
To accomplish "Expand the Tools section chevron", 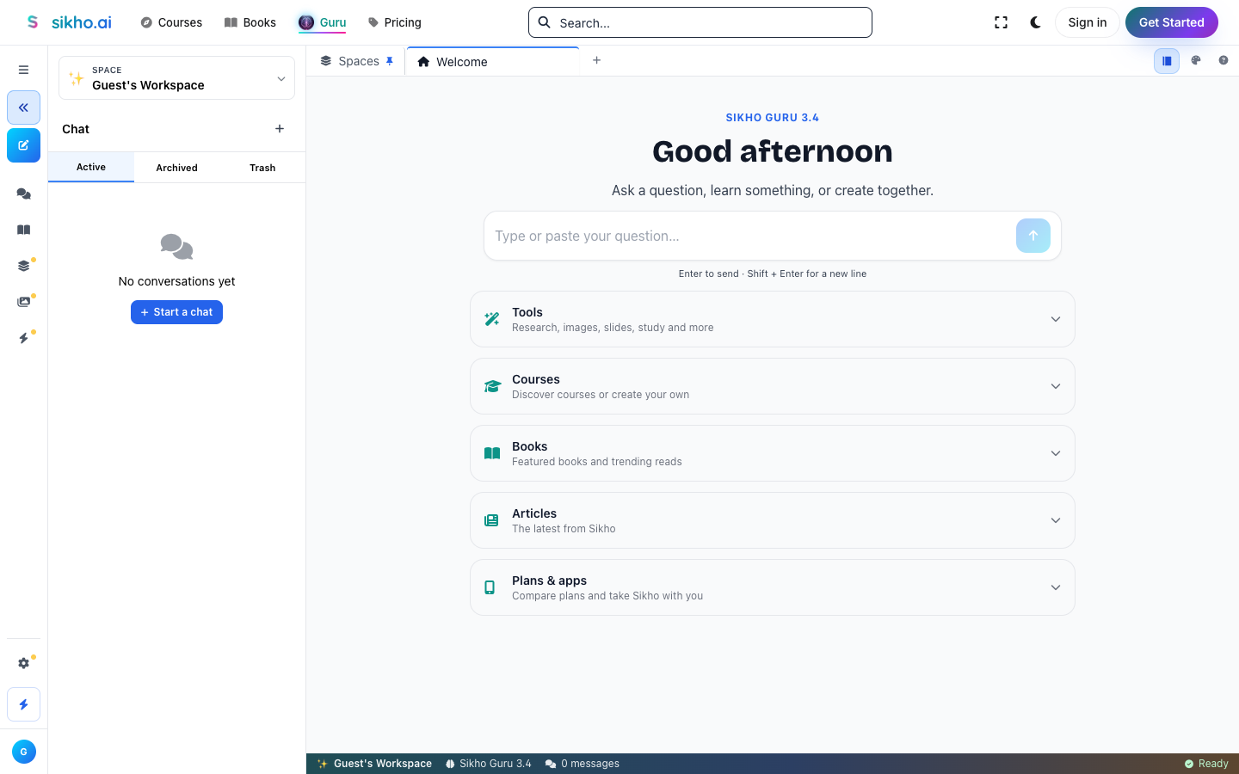I will (1056, 319).
